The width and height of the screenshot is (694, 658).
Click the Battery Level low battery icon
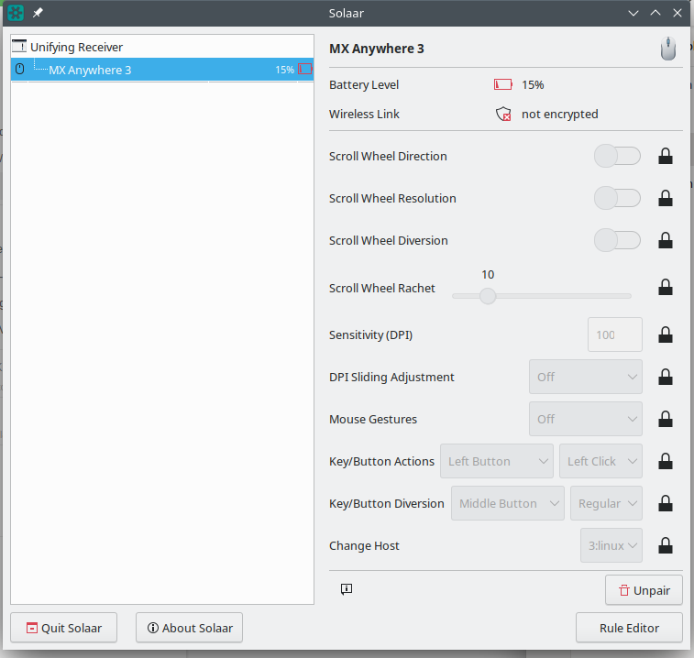click(503, 84)
